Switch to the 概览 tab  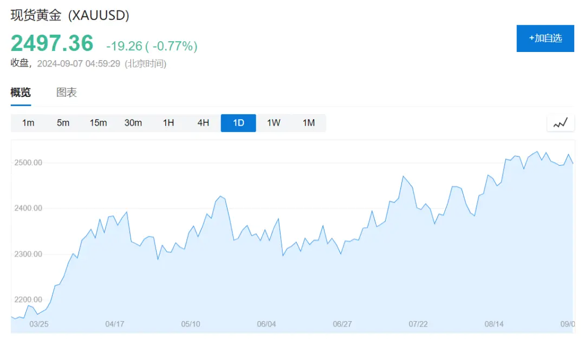pyautogui.click(x=21, y=92)
